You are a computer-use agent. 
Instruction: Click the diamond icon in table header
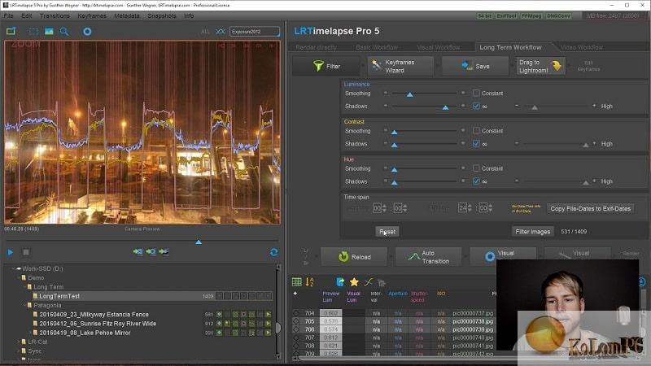point(295,294)
